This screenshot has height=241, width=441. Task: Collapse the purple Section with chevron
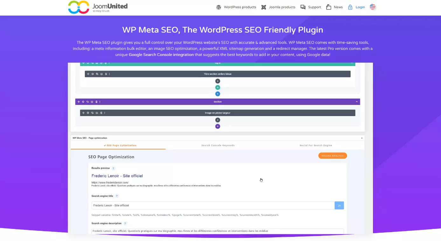(357, 102)
